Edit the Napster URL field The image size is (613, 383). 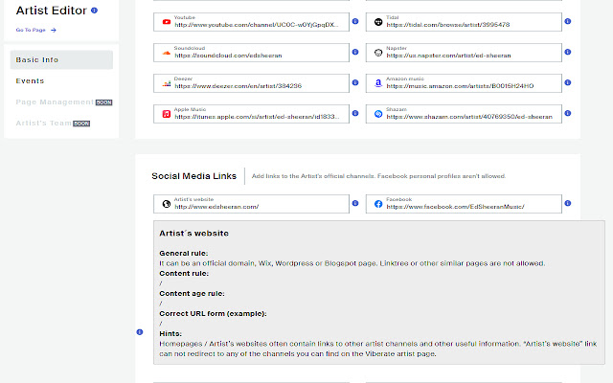464,53
